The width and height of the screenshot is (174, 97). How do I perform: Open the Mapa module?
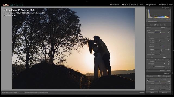point(133,5)
